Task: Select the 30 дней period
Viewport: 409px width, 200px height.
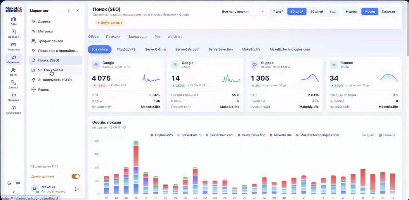Action: (x=297, y=11)
